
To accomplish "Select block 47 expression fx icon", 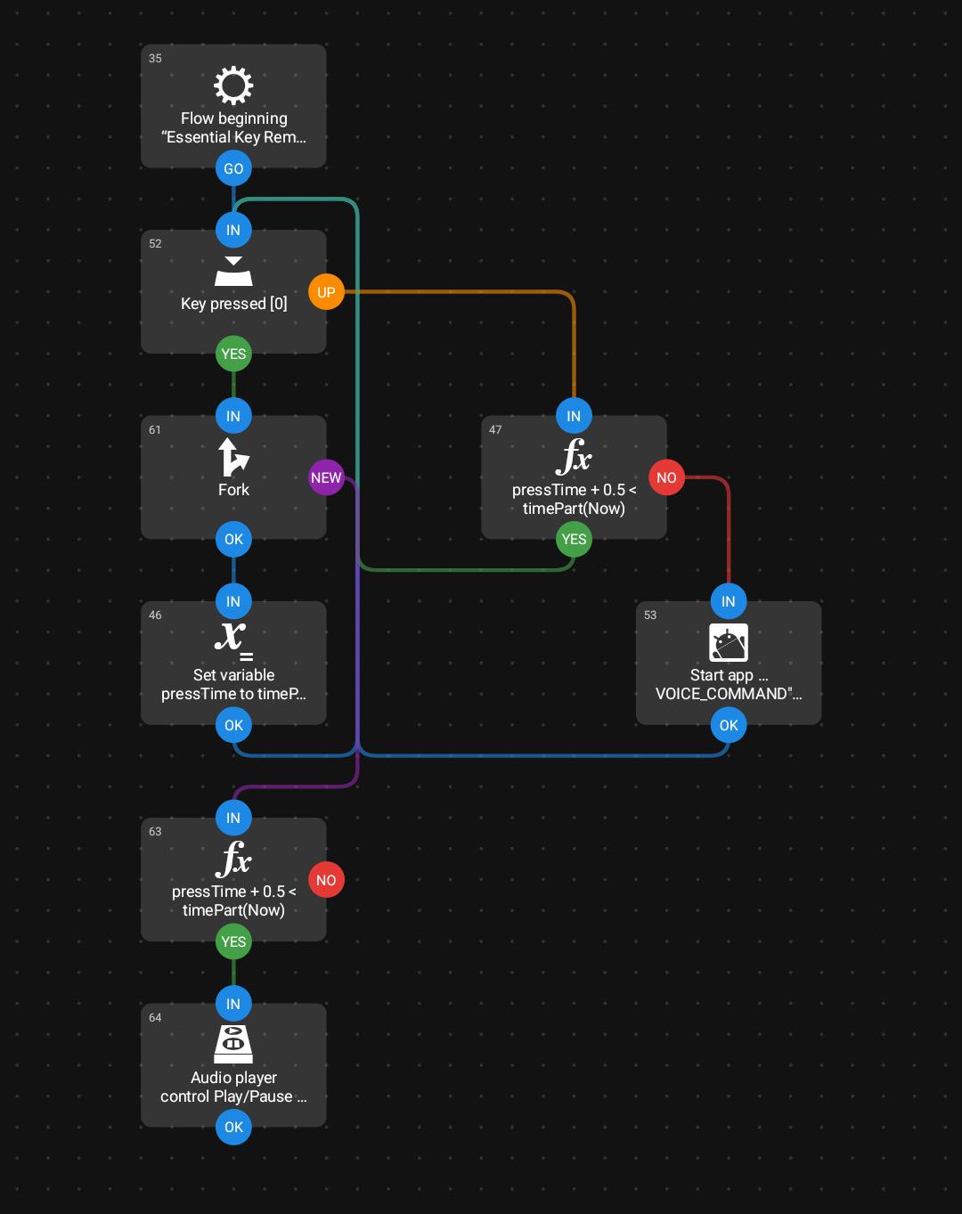I will 574,456.
